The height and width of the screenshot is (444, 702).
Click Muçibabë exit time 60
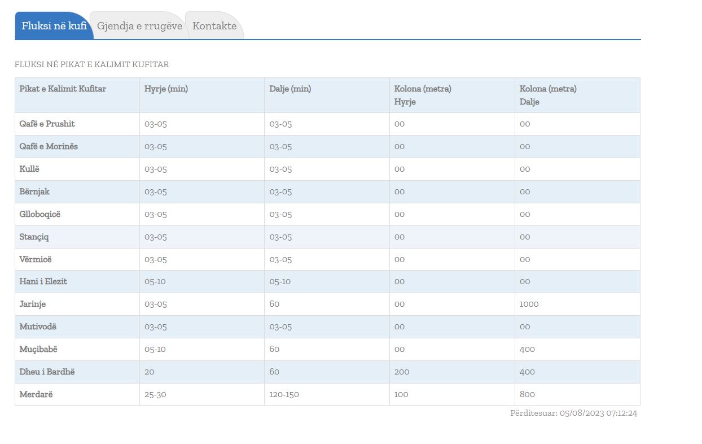(x=274, y=349)
